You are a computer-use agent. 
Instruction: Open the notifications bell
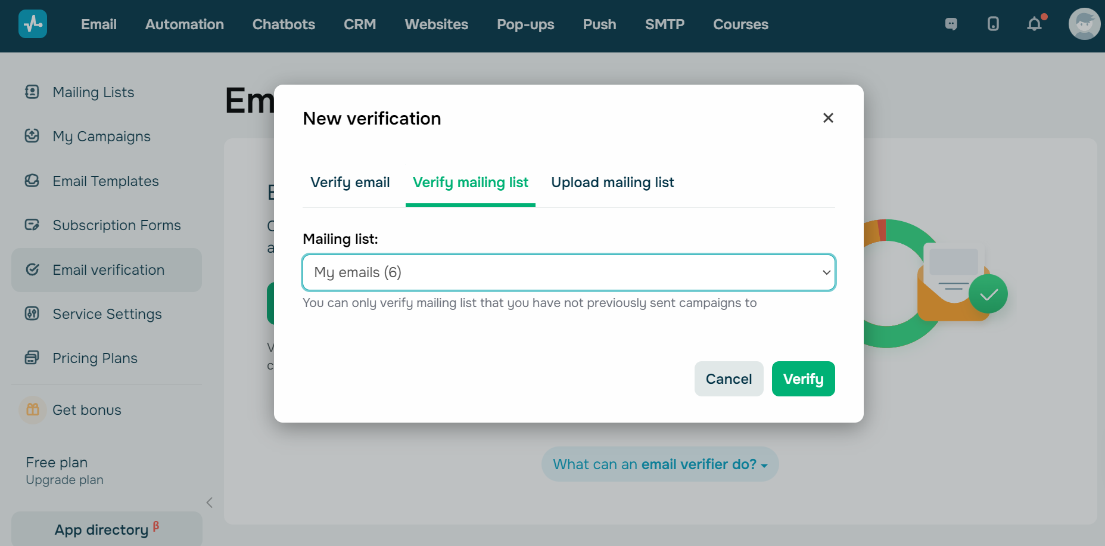click(x=1035, y=24)
